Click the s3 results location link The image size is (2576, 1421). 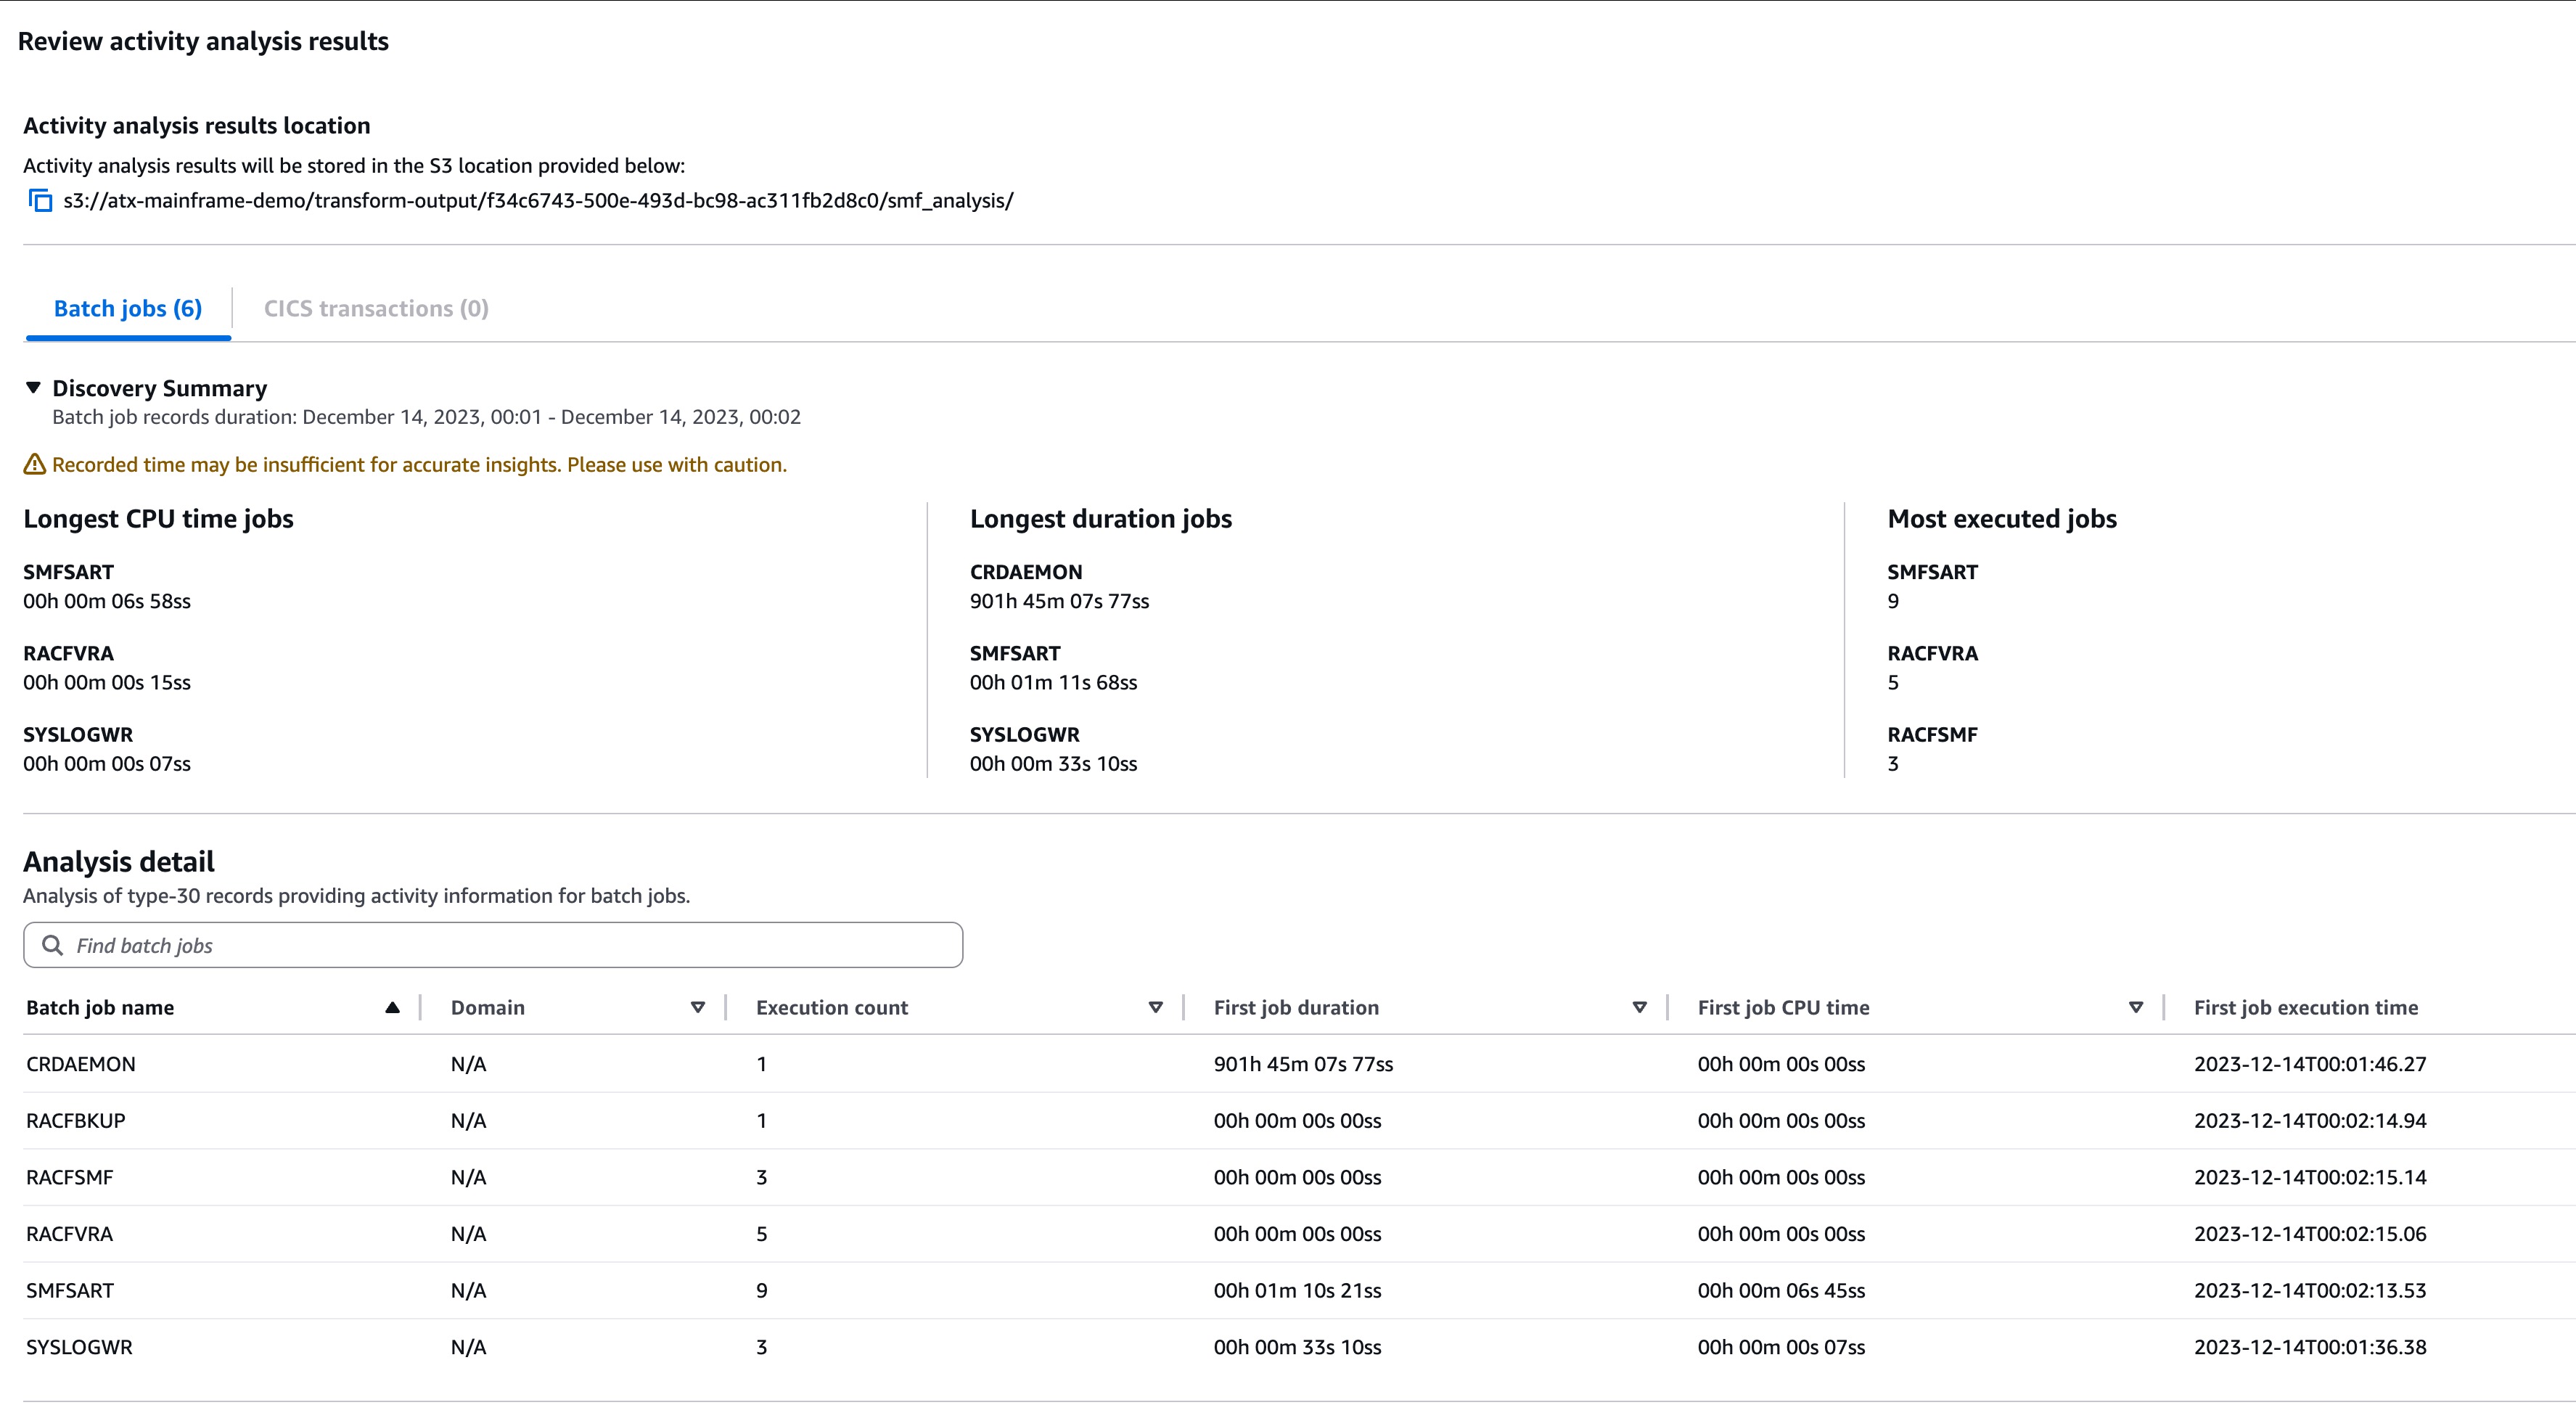(537, 200)
